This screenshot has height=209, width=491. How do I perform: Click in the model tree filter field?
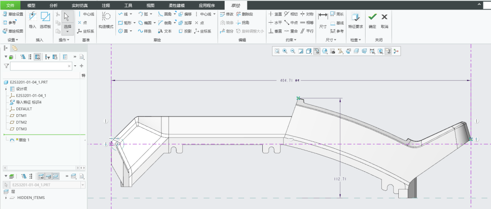[41, 66]
